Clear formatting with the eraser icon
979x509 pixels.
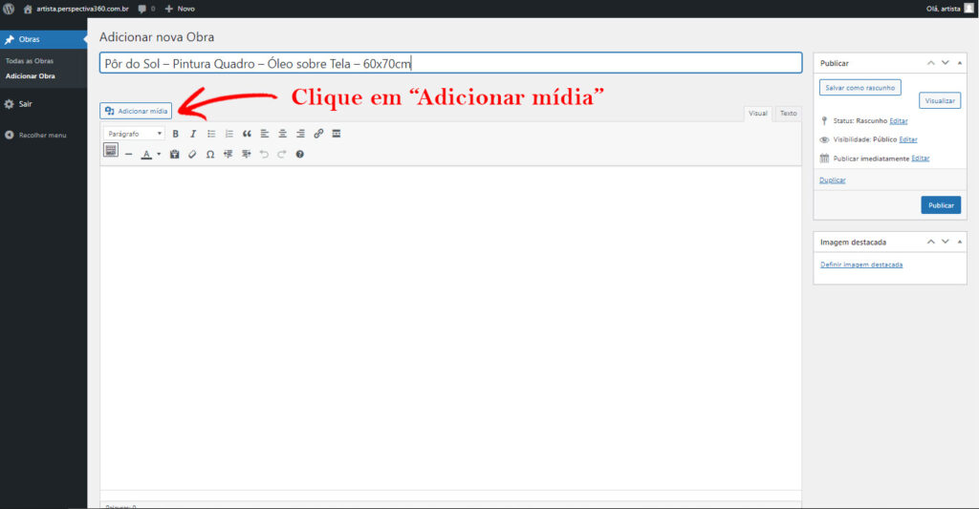tap(192, 154)
